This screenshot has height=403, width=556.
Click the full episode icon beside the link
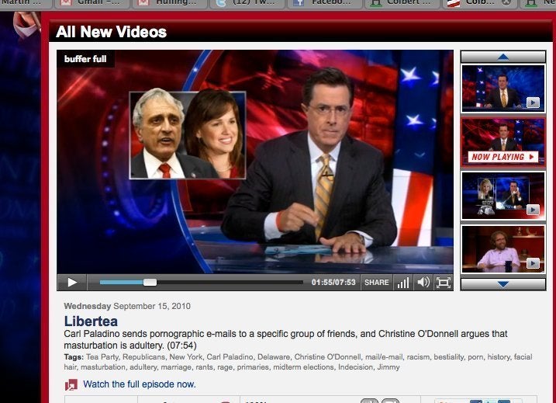pyautogui.click(x=71, y=385)
